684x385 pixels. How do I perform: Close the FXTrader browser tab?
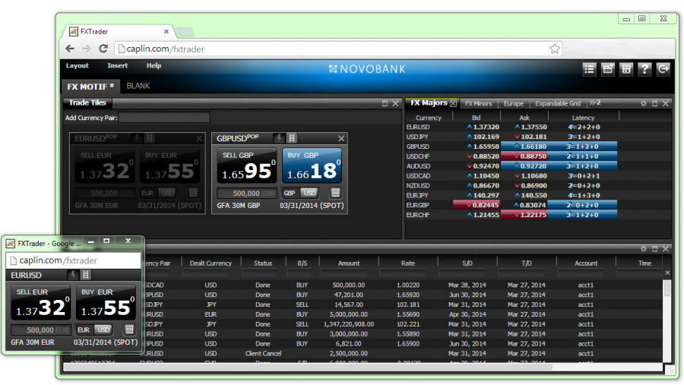166,31
